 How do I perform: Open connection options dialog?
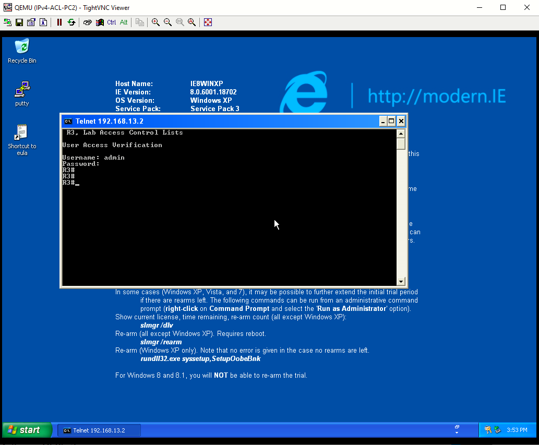click(x=31, y=22)
